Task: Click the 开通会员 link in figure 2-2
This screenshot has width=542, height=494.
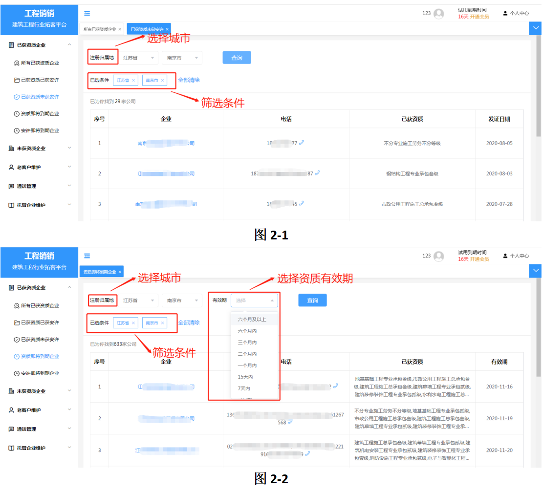Action: [479, 259]
